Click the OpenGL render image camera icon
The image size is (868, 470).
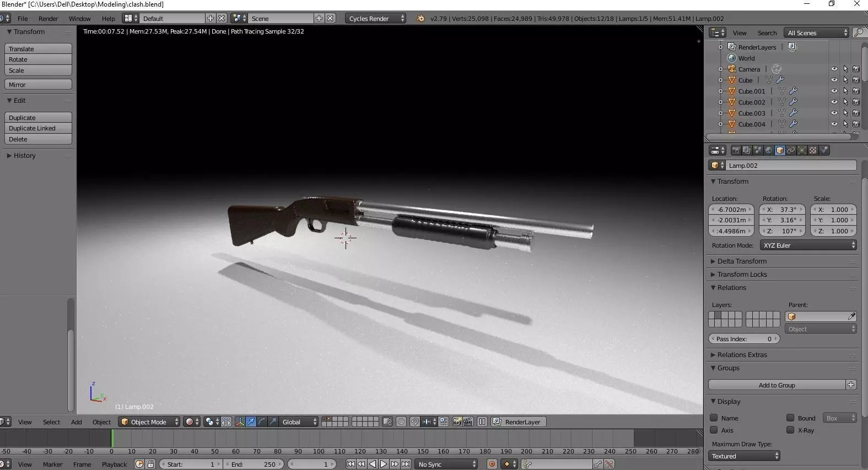coord(457,422)
